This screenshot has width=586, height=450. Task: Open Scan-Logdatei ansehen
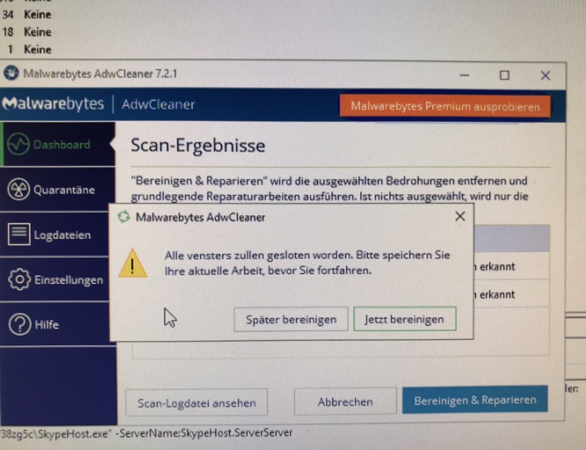tap(196, 403)
